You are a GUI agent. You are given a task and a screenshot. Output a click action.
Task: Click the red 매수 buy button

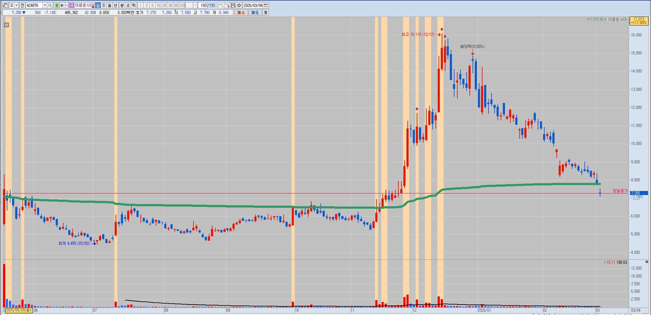point(241,13)
